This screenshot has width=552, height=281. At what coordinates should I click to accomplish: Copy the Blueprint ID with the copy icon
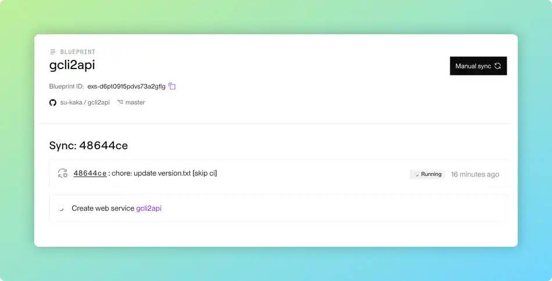click(172, 86)
